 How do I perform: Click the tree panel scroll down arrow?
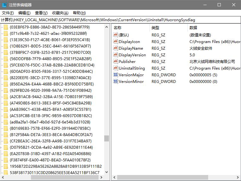(106, 172)
